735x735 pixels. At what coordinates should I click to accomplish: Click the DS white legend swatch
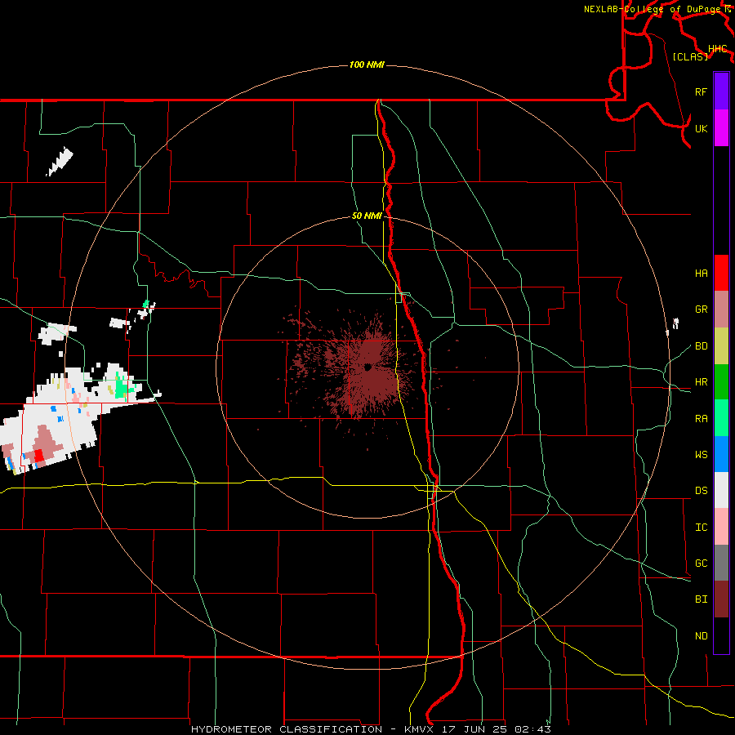click(x=721, y=490)
